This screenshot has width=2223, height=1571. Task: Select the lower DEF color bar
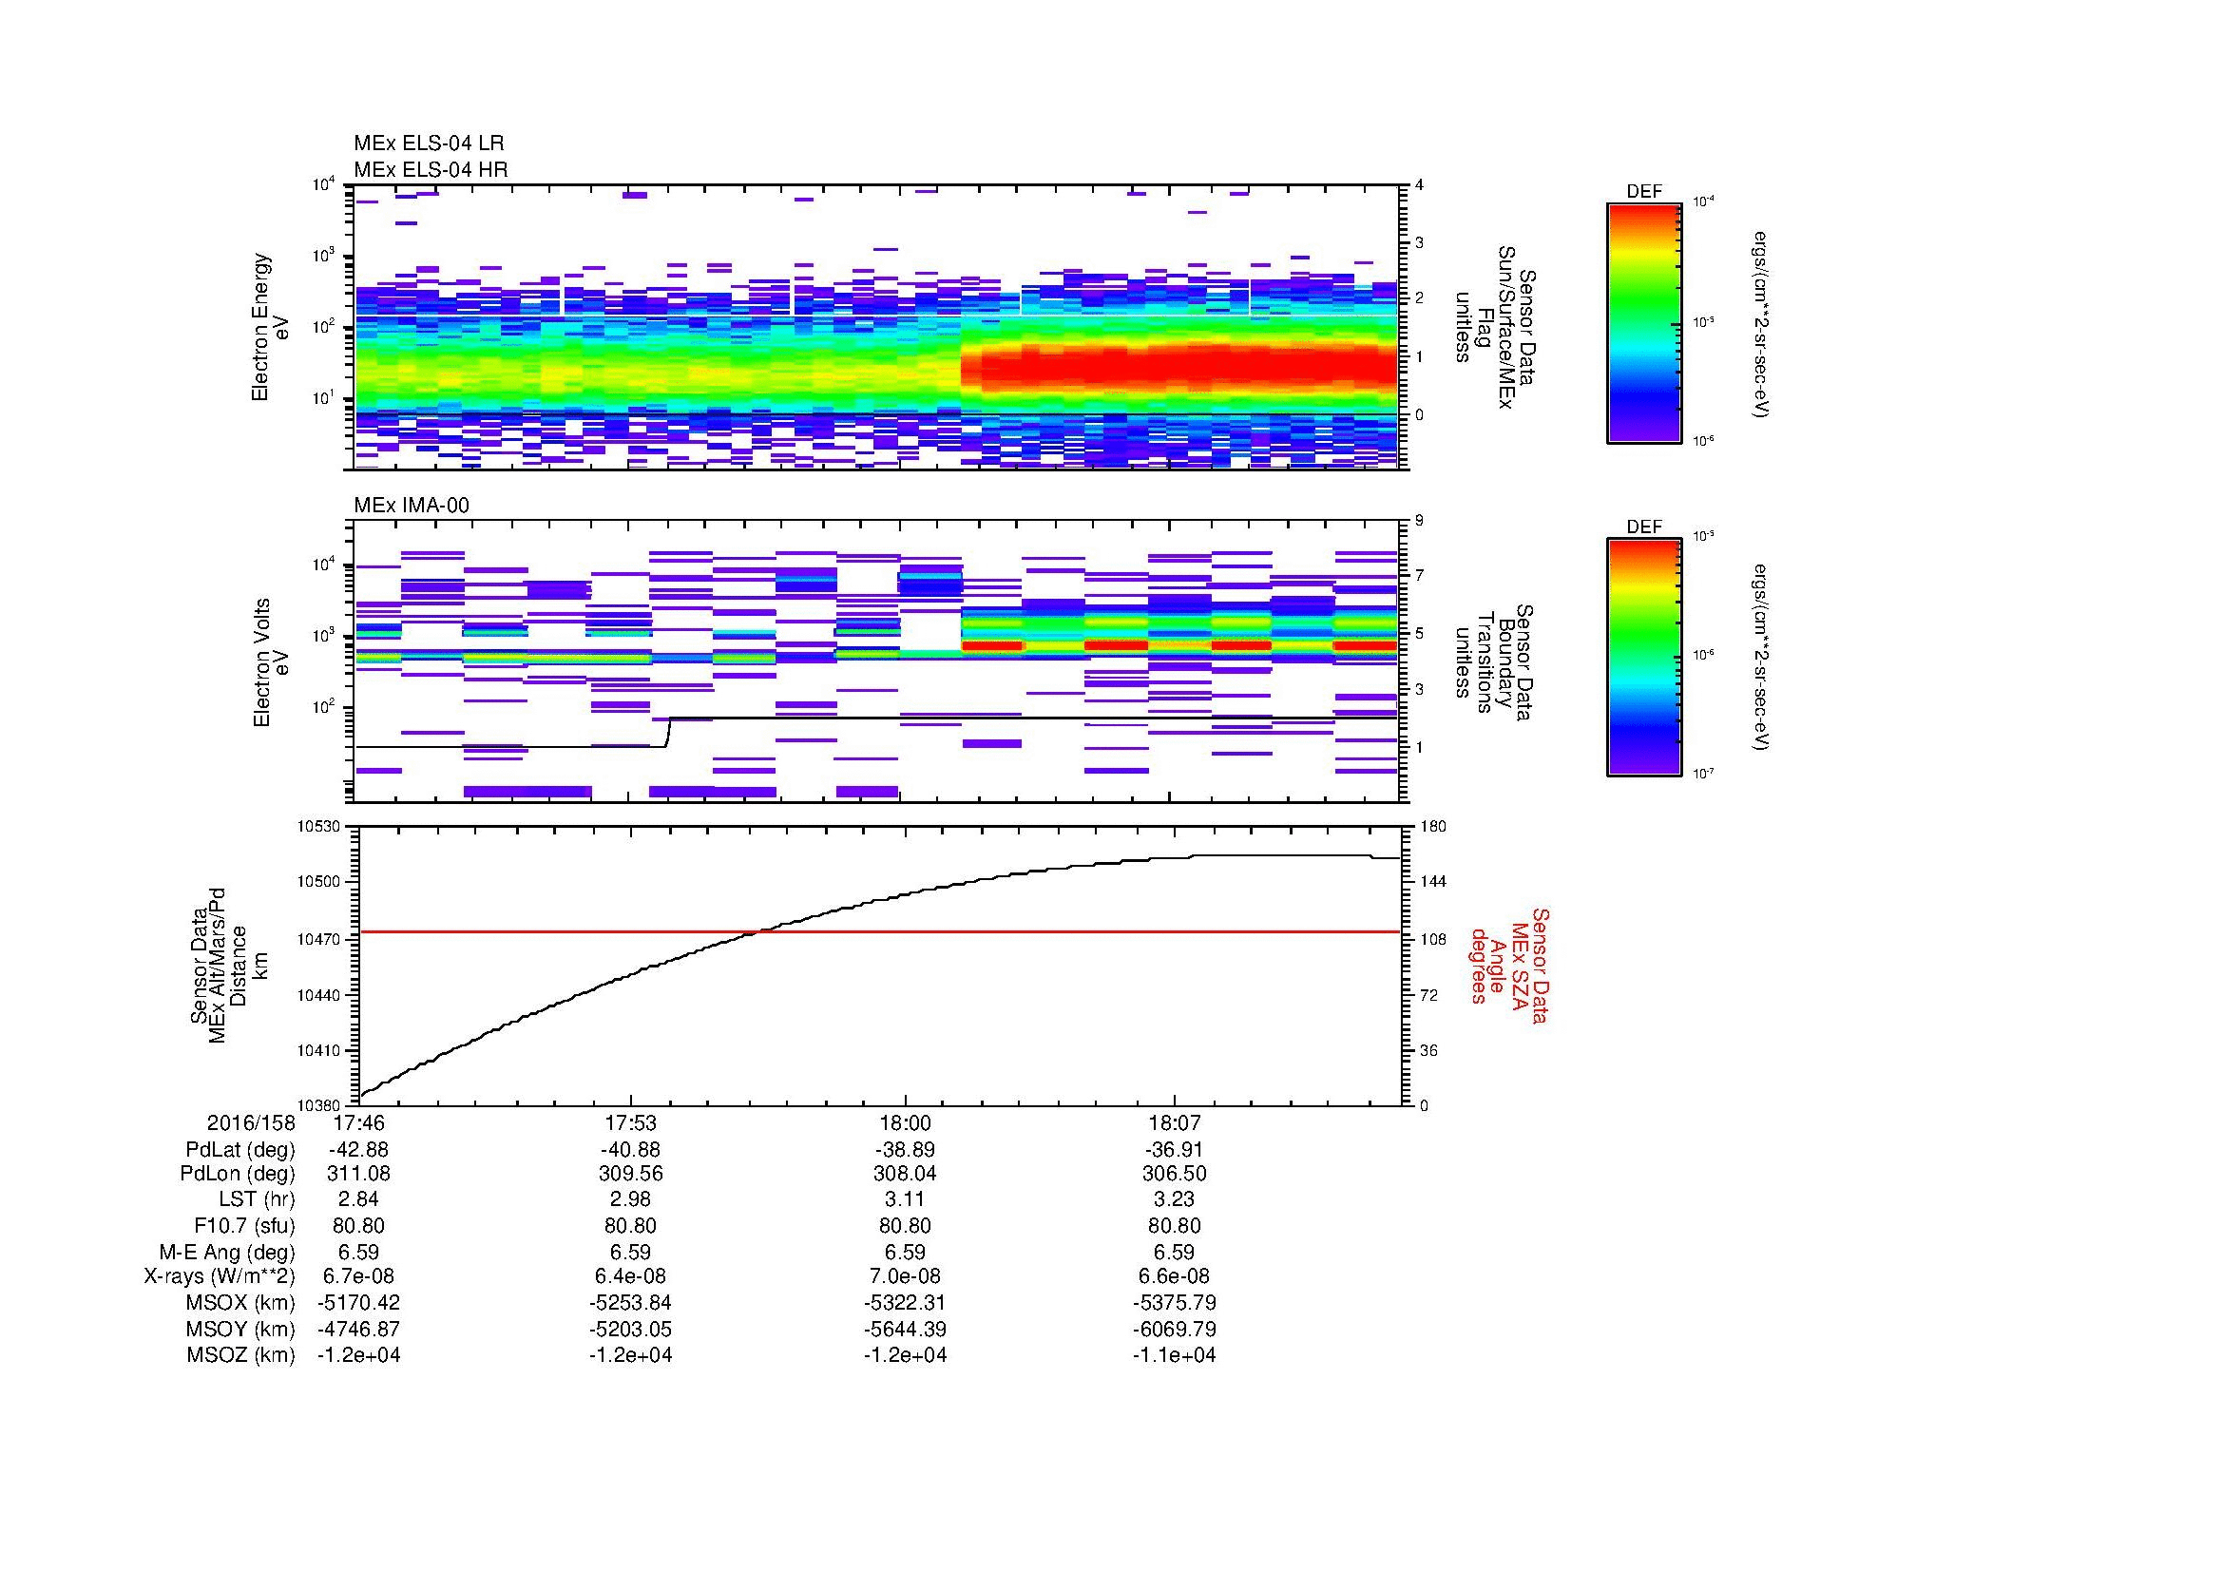pos(1644,658)
